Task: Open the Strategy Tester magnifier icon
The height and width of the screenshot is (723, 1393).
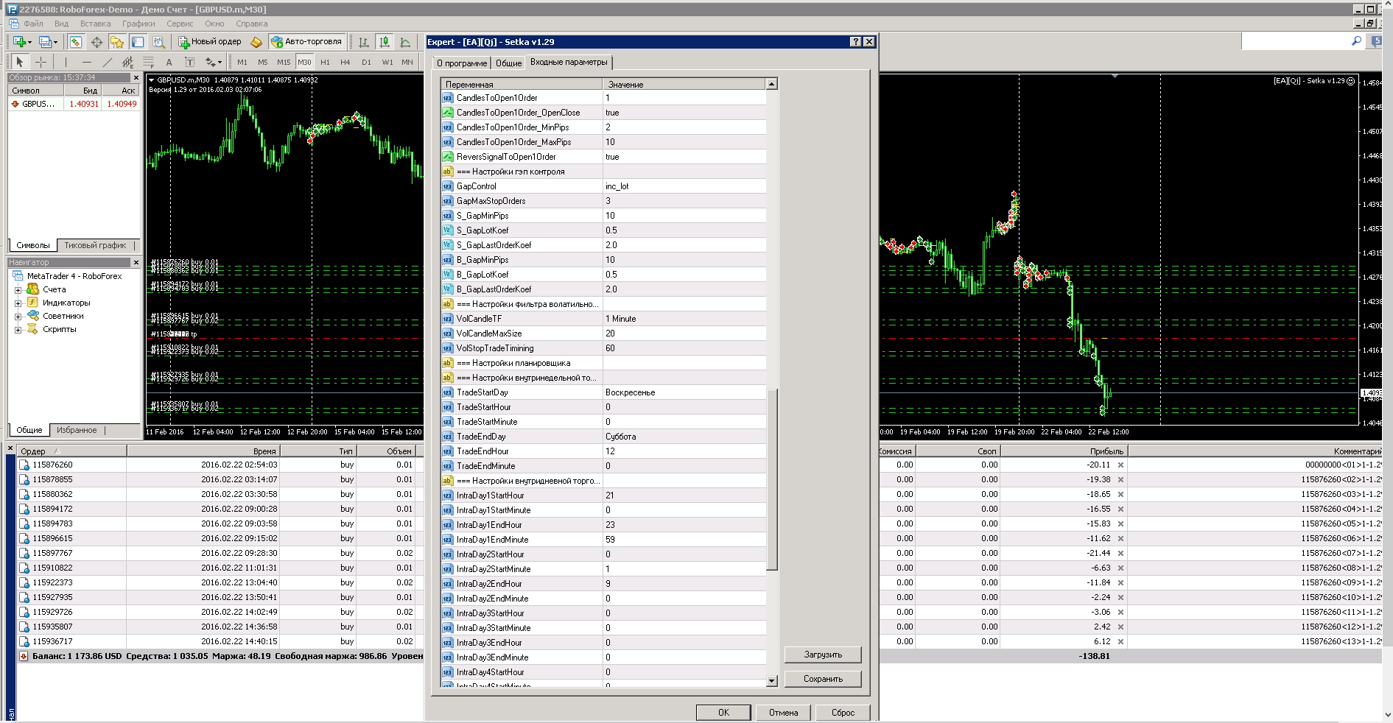Action: [x=158, y=42]
